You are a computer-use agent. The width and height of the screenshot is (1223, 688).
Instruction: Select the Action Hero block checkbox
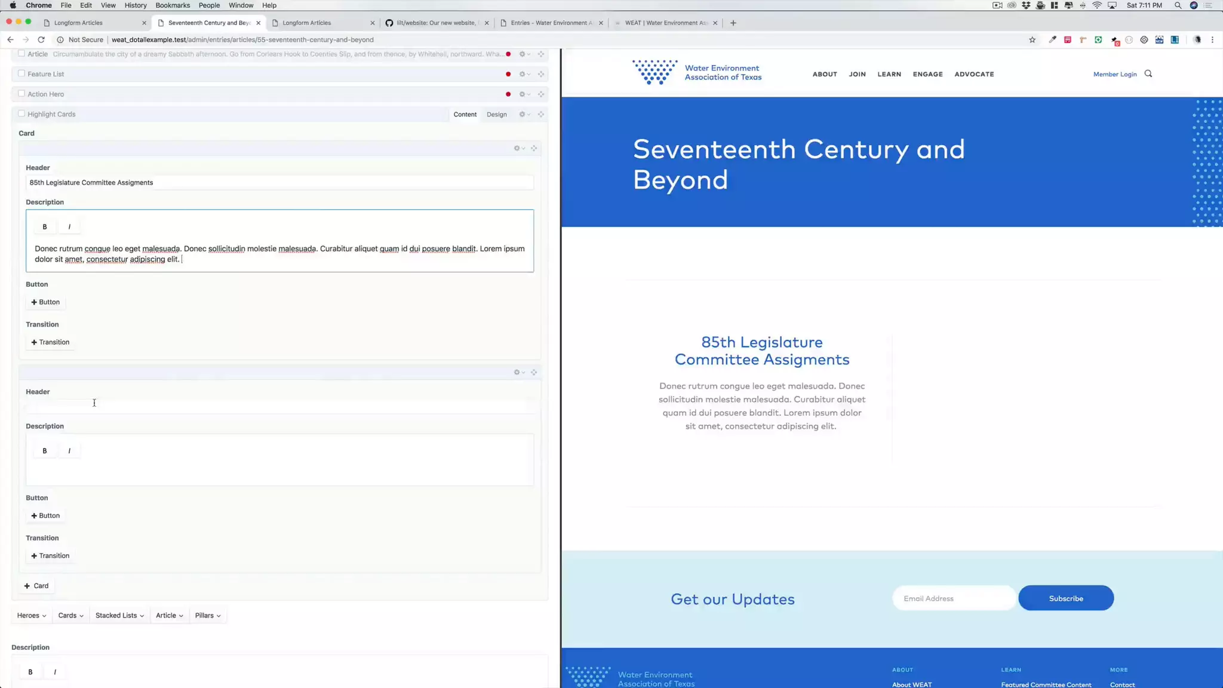click(x=21, y=94)
